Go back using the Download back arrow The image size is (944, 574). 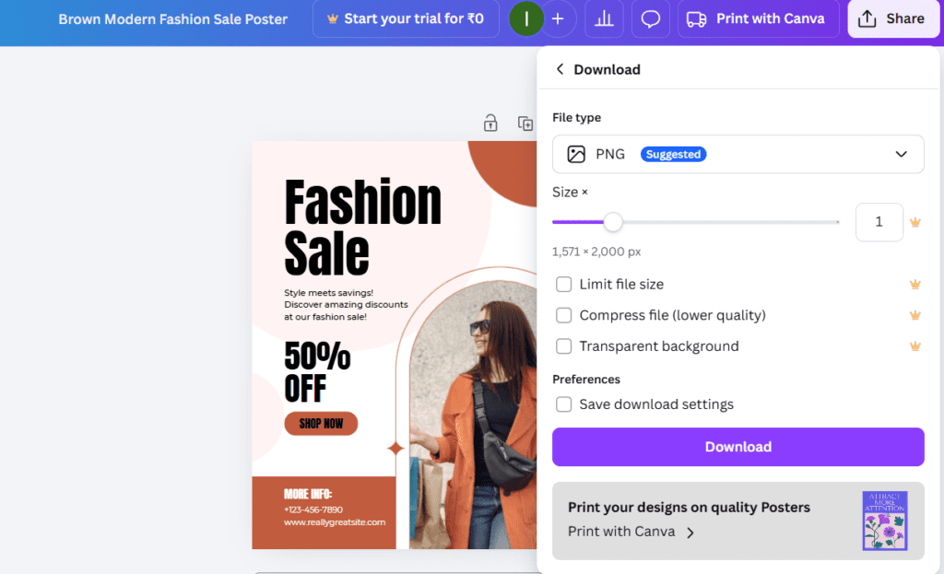[560, 70]
